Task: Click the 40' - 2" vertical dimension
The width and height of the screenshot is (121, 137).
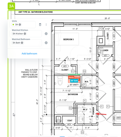Action: tap(37, 102)
